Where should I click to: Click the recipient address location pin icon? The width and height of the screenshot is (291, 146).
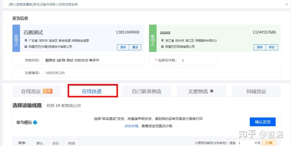pyautogui.click(x=162, y=40)
